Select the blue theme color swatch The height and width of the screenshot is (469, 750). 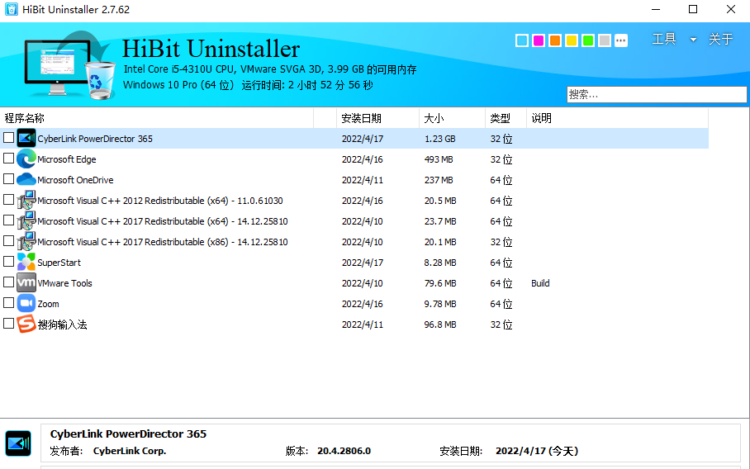(x=522, y=40)
